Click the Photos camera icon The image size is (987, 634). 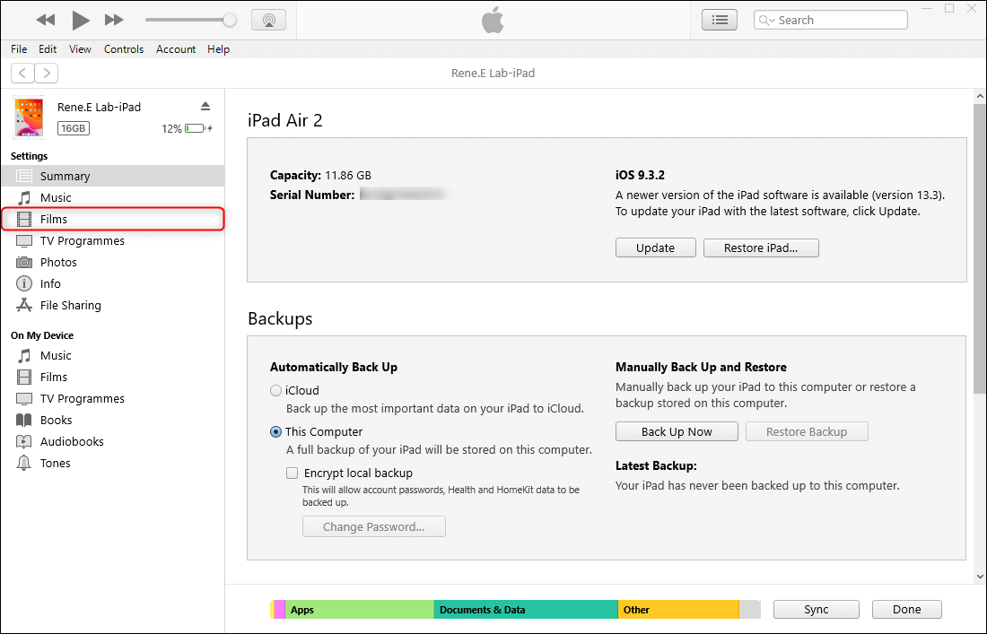24,262
